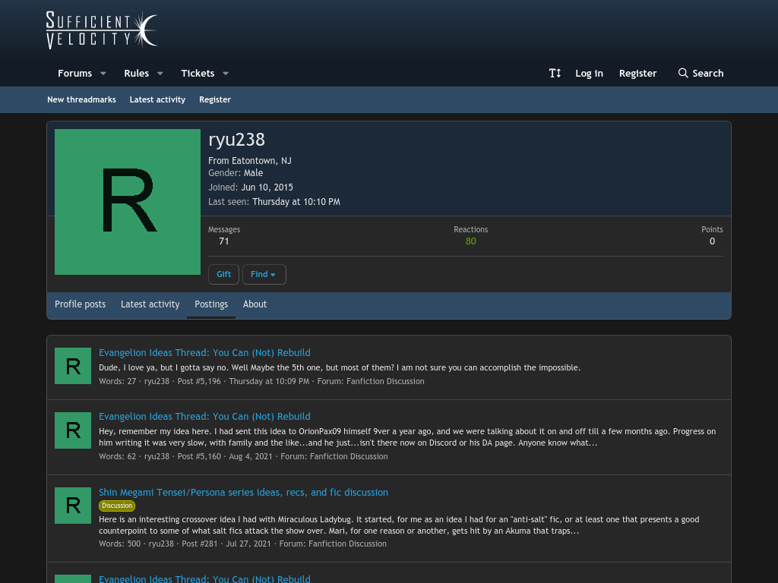Click the Gift button
This screenshot has height=583, width=778.
[x=224, y=274]
